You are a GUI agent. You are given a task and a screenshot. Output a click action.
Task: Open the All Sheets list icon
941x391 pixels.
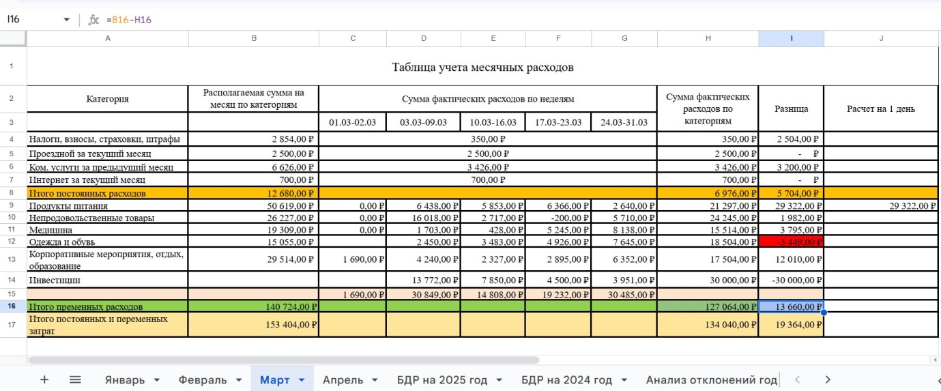75,379
